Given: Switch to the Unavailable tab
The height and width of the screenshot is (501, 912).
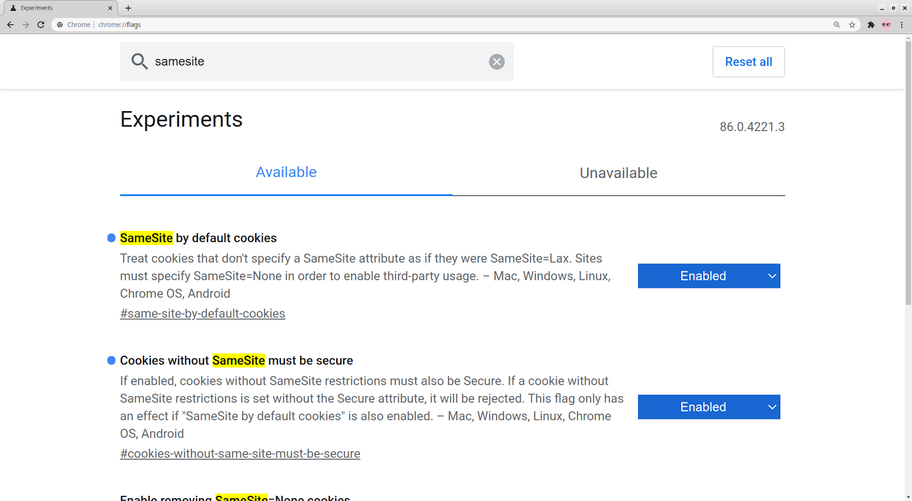Looking at the screenshot, I should [x=618, y=173].
